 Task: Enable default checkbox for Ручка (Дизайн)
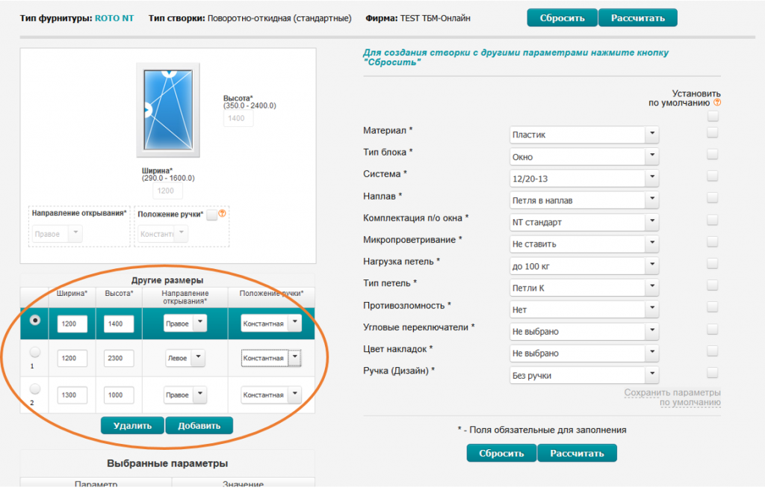(x=712, y=373)
